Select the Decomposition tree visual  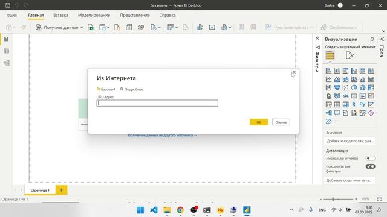coord(328,113)
